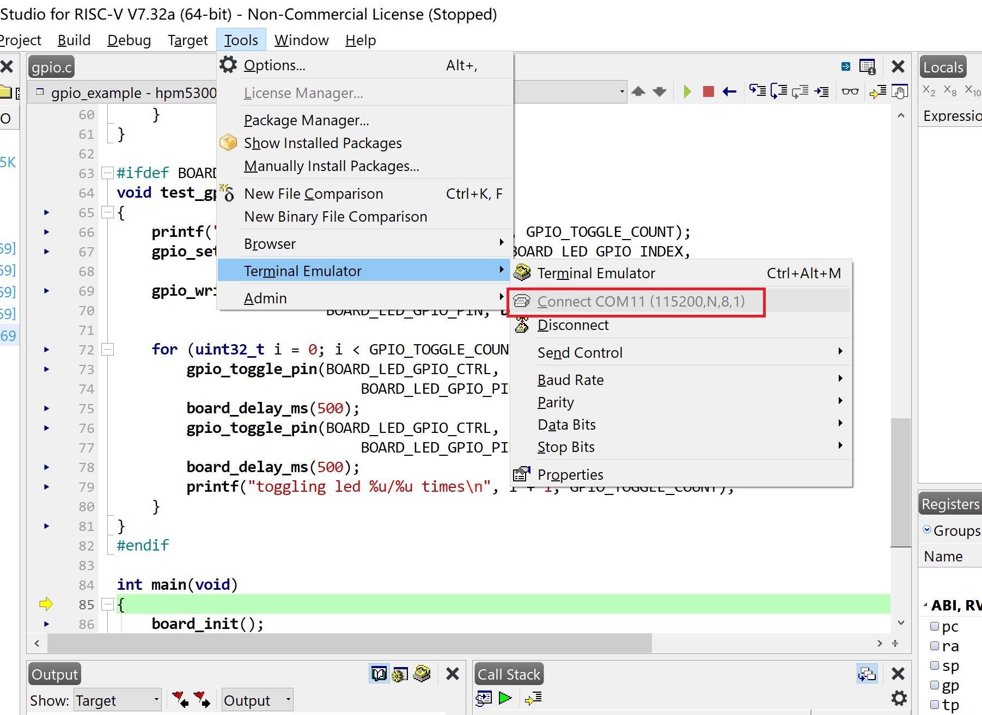Toggle the tp register checkbox
982x715 pixels.
pos(935,705)
